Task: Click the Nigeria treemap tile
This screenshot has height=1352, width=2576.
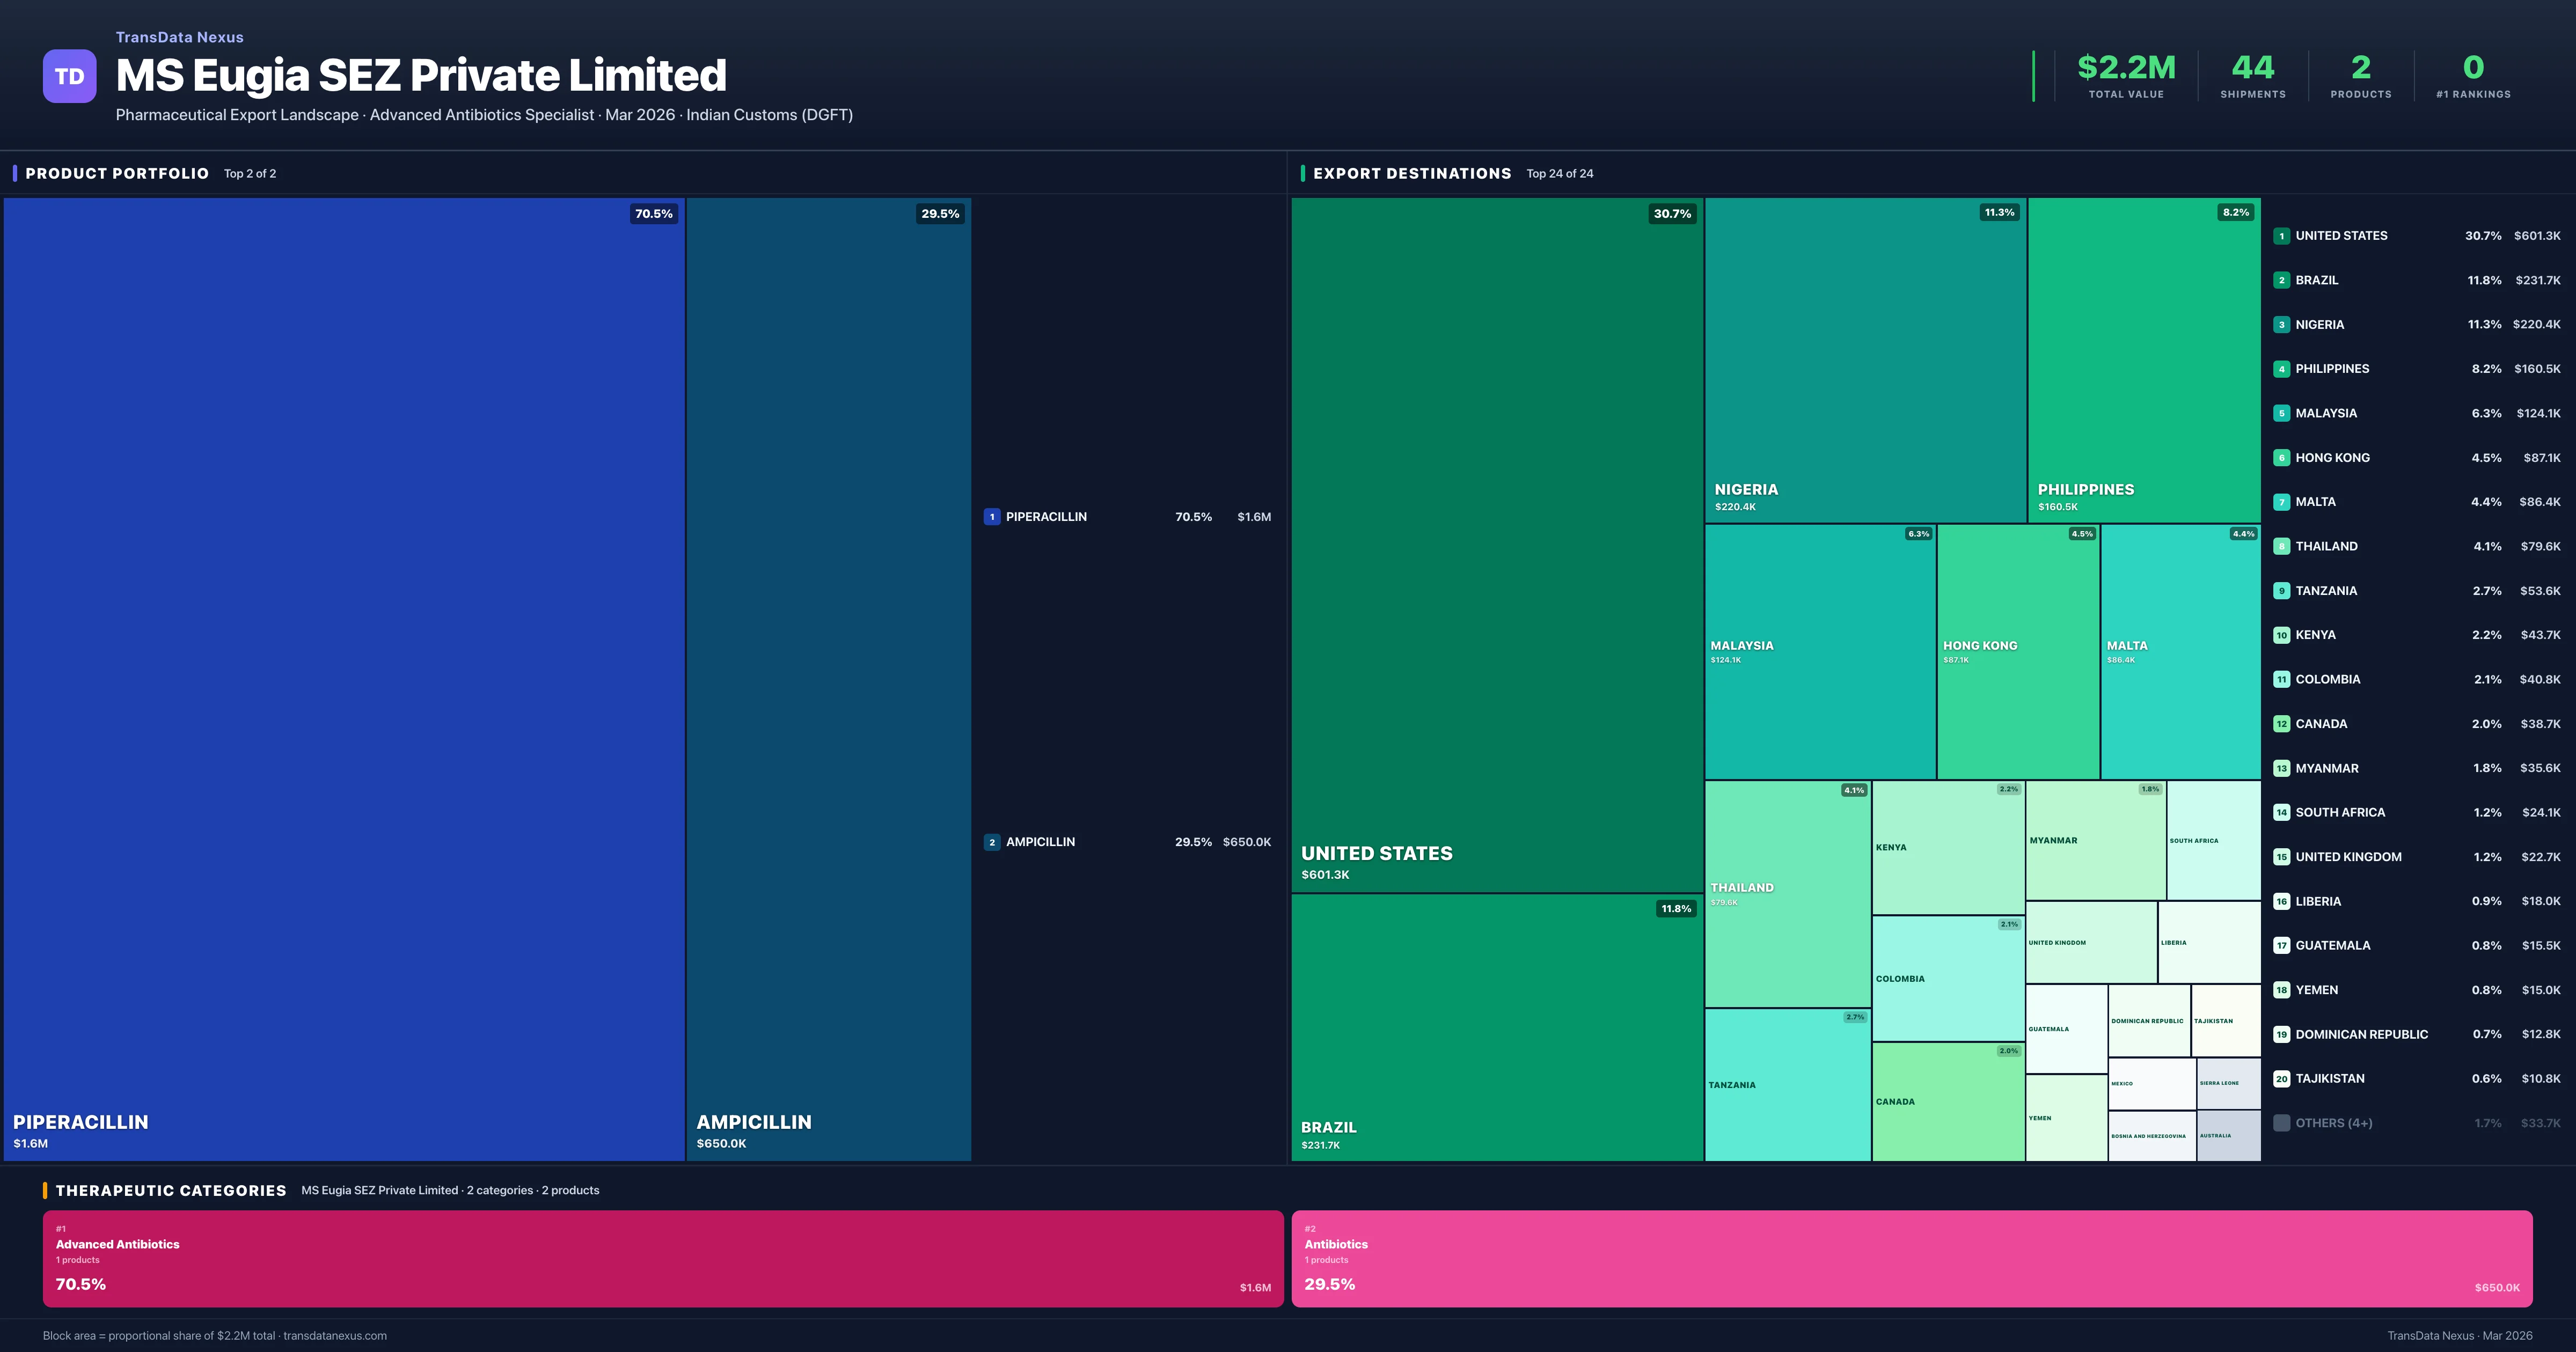Action: point(1865,359)
